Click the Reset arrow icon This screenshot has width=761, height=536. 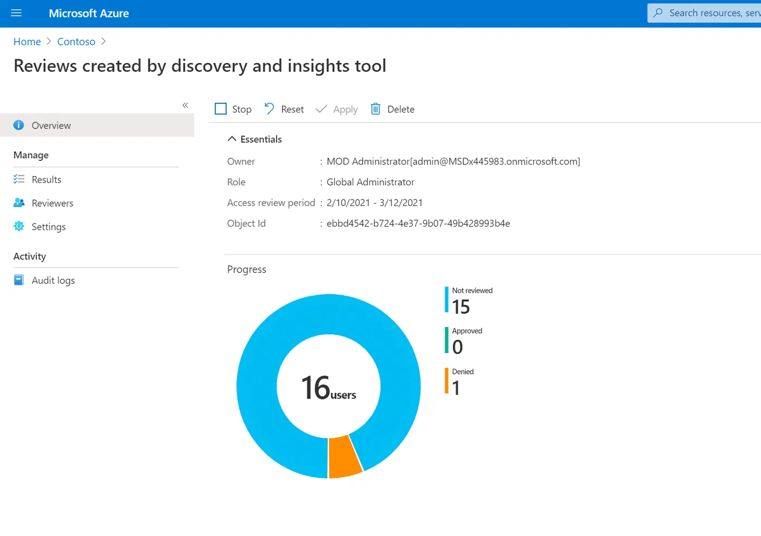click(269, 109)
